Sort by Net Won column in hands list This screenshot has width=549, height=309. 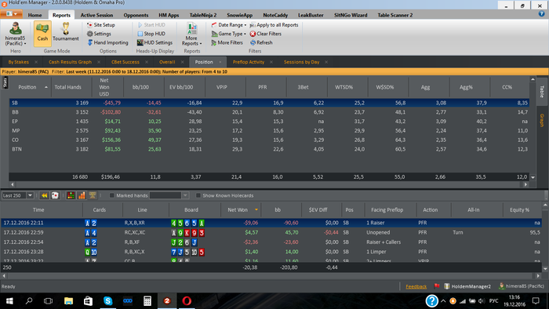coord(241,209)
